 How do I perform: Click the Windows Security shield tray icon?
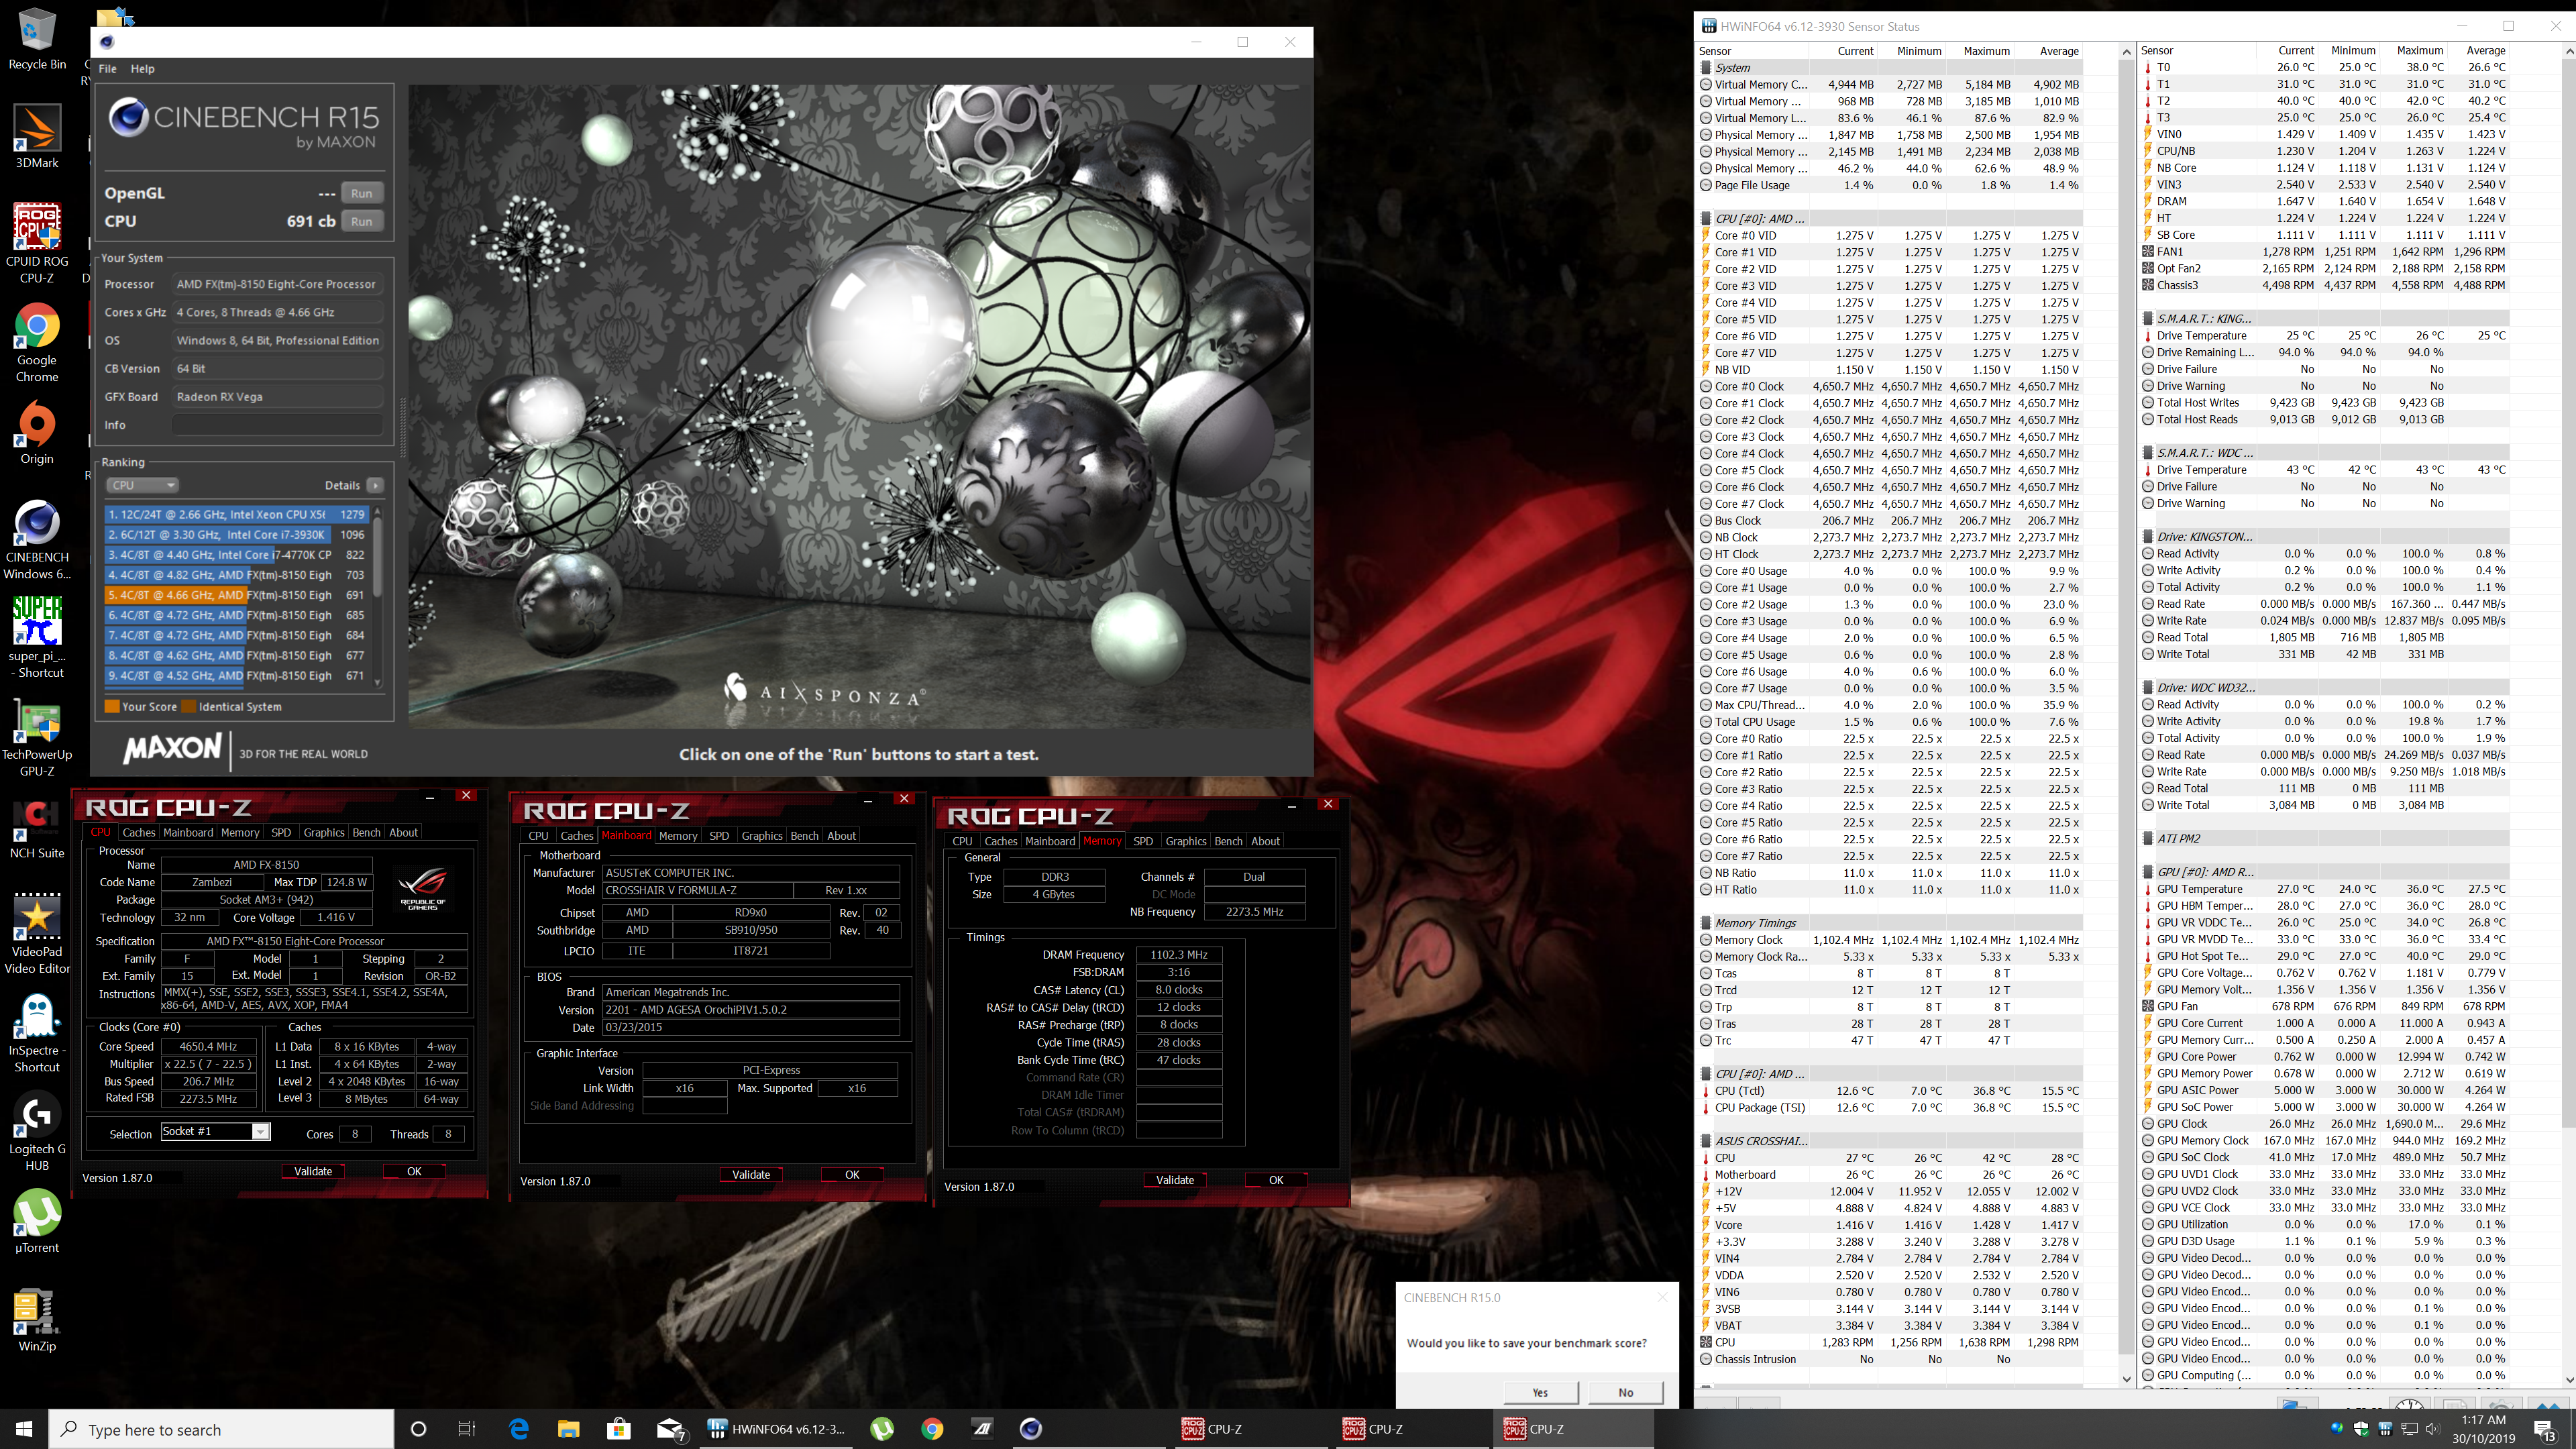point(2362,1428)
